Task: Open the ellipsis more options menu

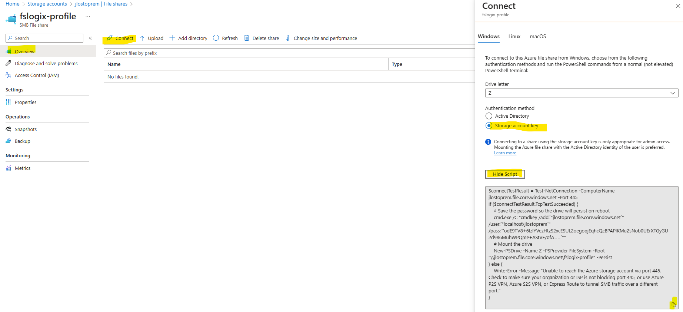Action: (88, 16)
